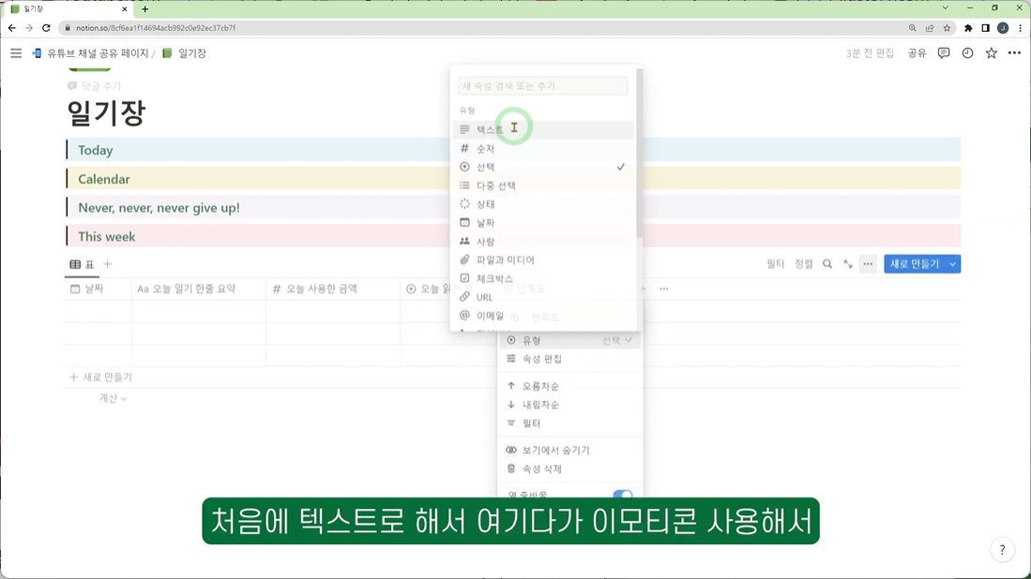This screenshot has height=579, width=1031.
Task: Select the 날짜 property type
Action: tap(545, 223)
